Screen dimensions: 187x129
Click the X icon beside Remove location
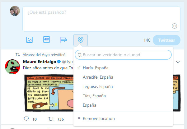coord(79,118)
